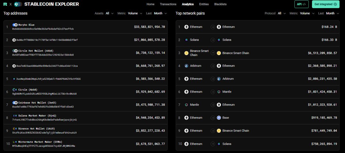Click the source Solana icon in pair 2

(186, 40)
